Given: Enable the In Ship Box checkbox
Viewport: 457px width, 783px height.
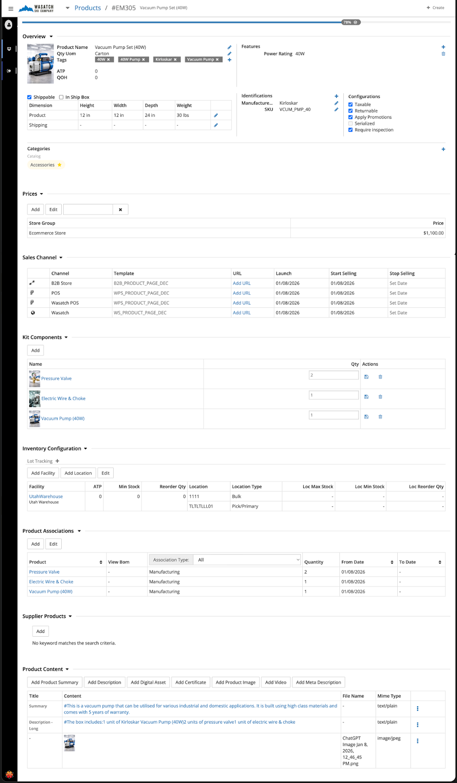Looking at the screenshot, I should click(x=61, y=97).
